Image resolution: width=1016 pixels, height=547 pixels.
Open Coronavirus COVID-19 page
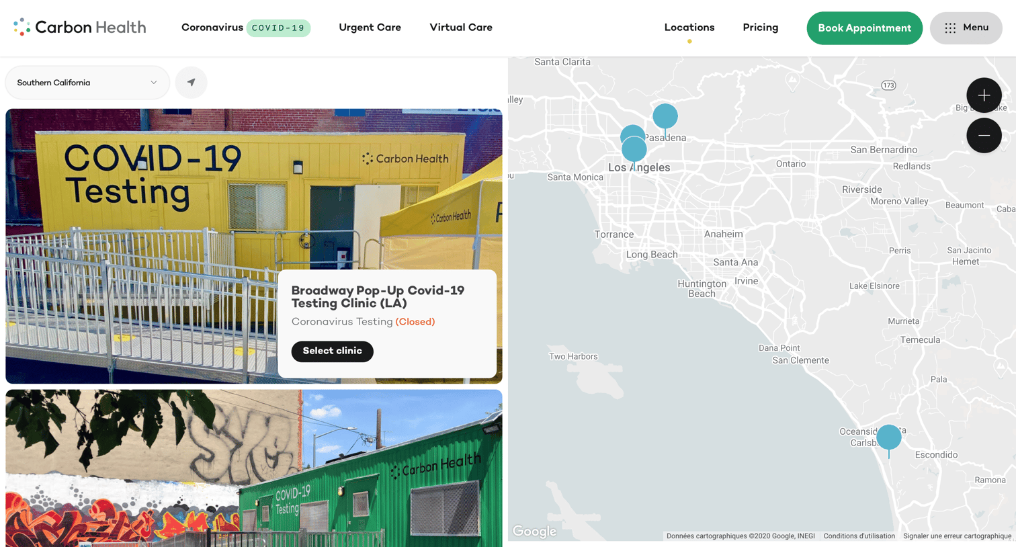pyautogui.click(x=246, y=28)
